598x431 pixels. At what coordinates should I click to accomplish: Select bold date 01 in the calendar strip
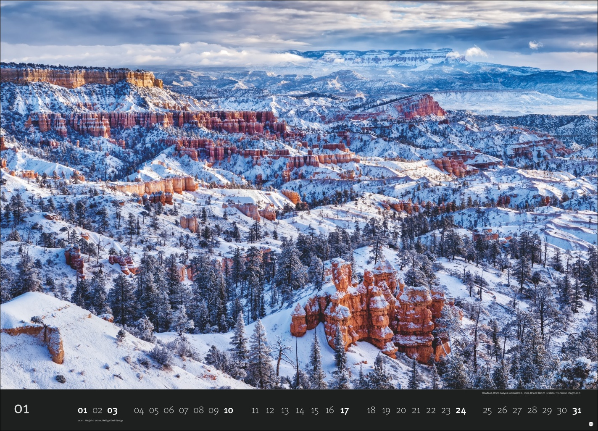tap(82, 410)
